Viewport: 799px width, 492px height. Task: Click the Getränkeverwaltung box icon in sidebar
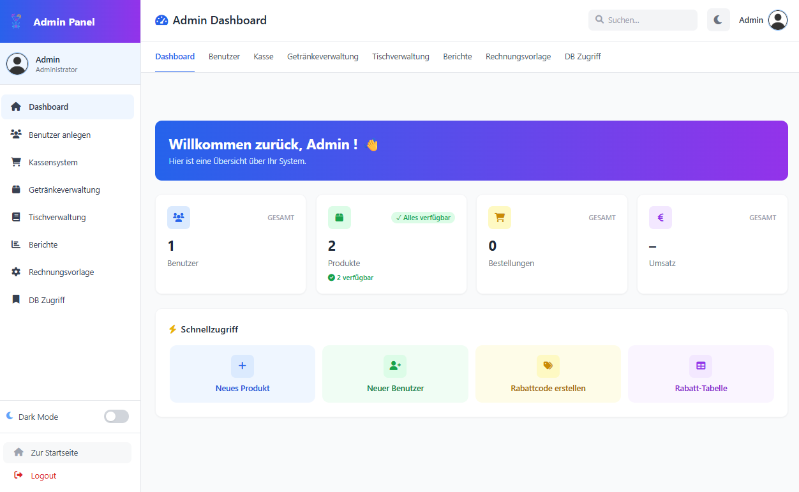pyautogui.click(x=16, y=190)
